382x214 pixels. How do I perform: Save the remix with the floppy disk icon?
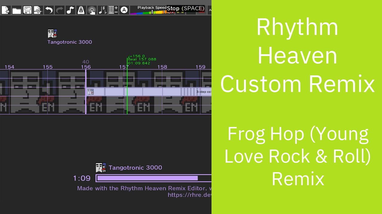(x=27, y=10)
